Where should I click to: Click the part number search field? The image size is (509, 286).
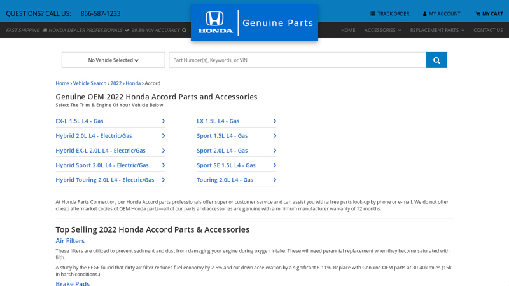pyautogui.click(x=298, y=60)
